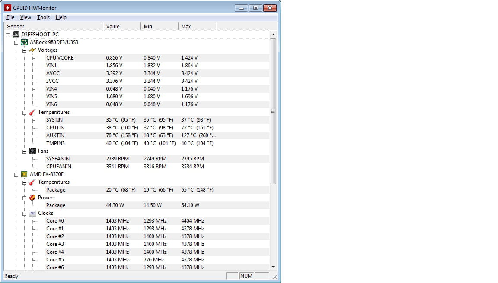The width and height of the screenshot is (498, 283).
Task: Click the NUM status bar indicator
Action: click(x=246, y=276)
